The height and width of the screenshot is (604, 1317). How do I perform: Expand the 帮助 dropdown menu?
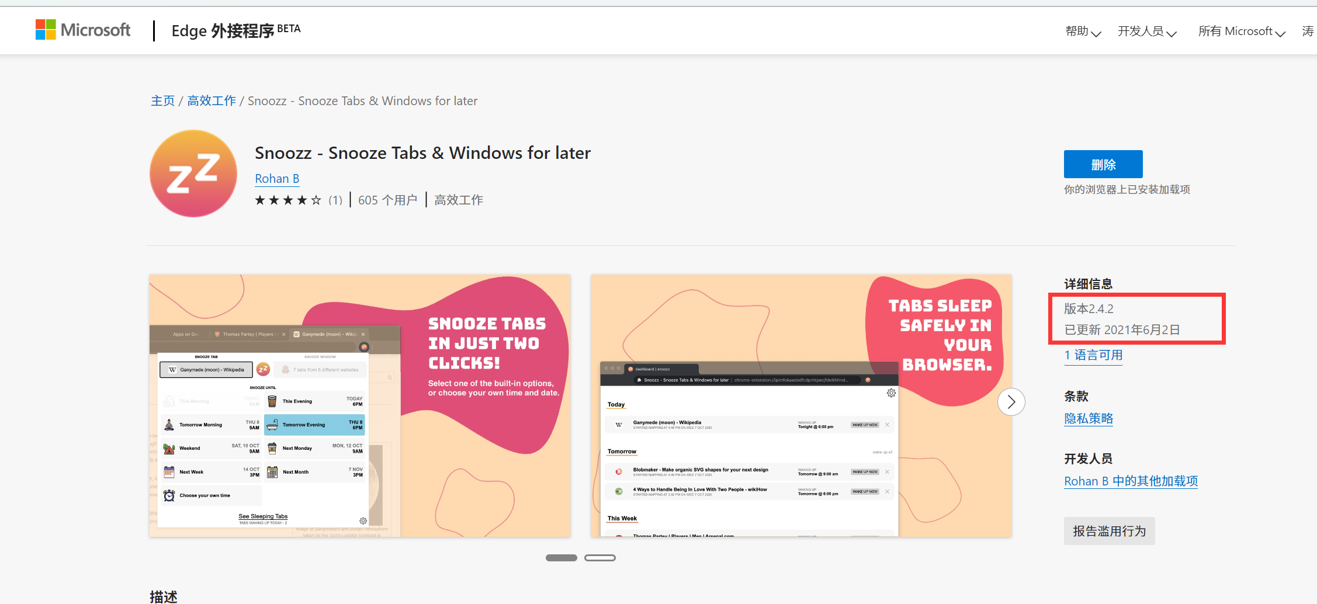coord(1083,32)
